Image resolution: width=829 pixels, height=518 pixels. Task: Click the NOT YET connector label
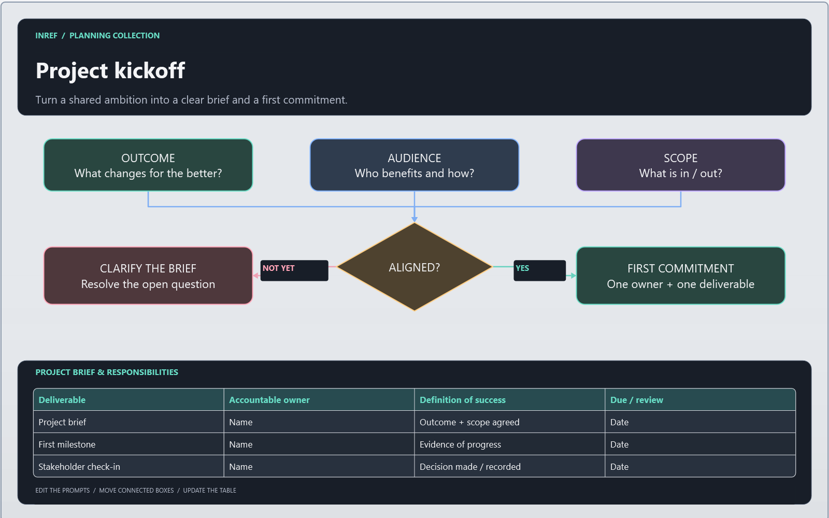[294, 270]
